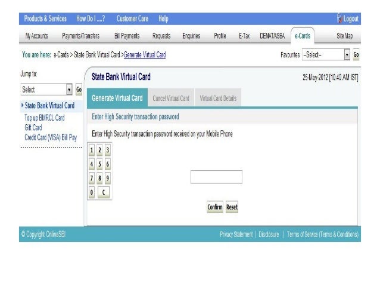Select the e-Cards tab

(303, 36)
